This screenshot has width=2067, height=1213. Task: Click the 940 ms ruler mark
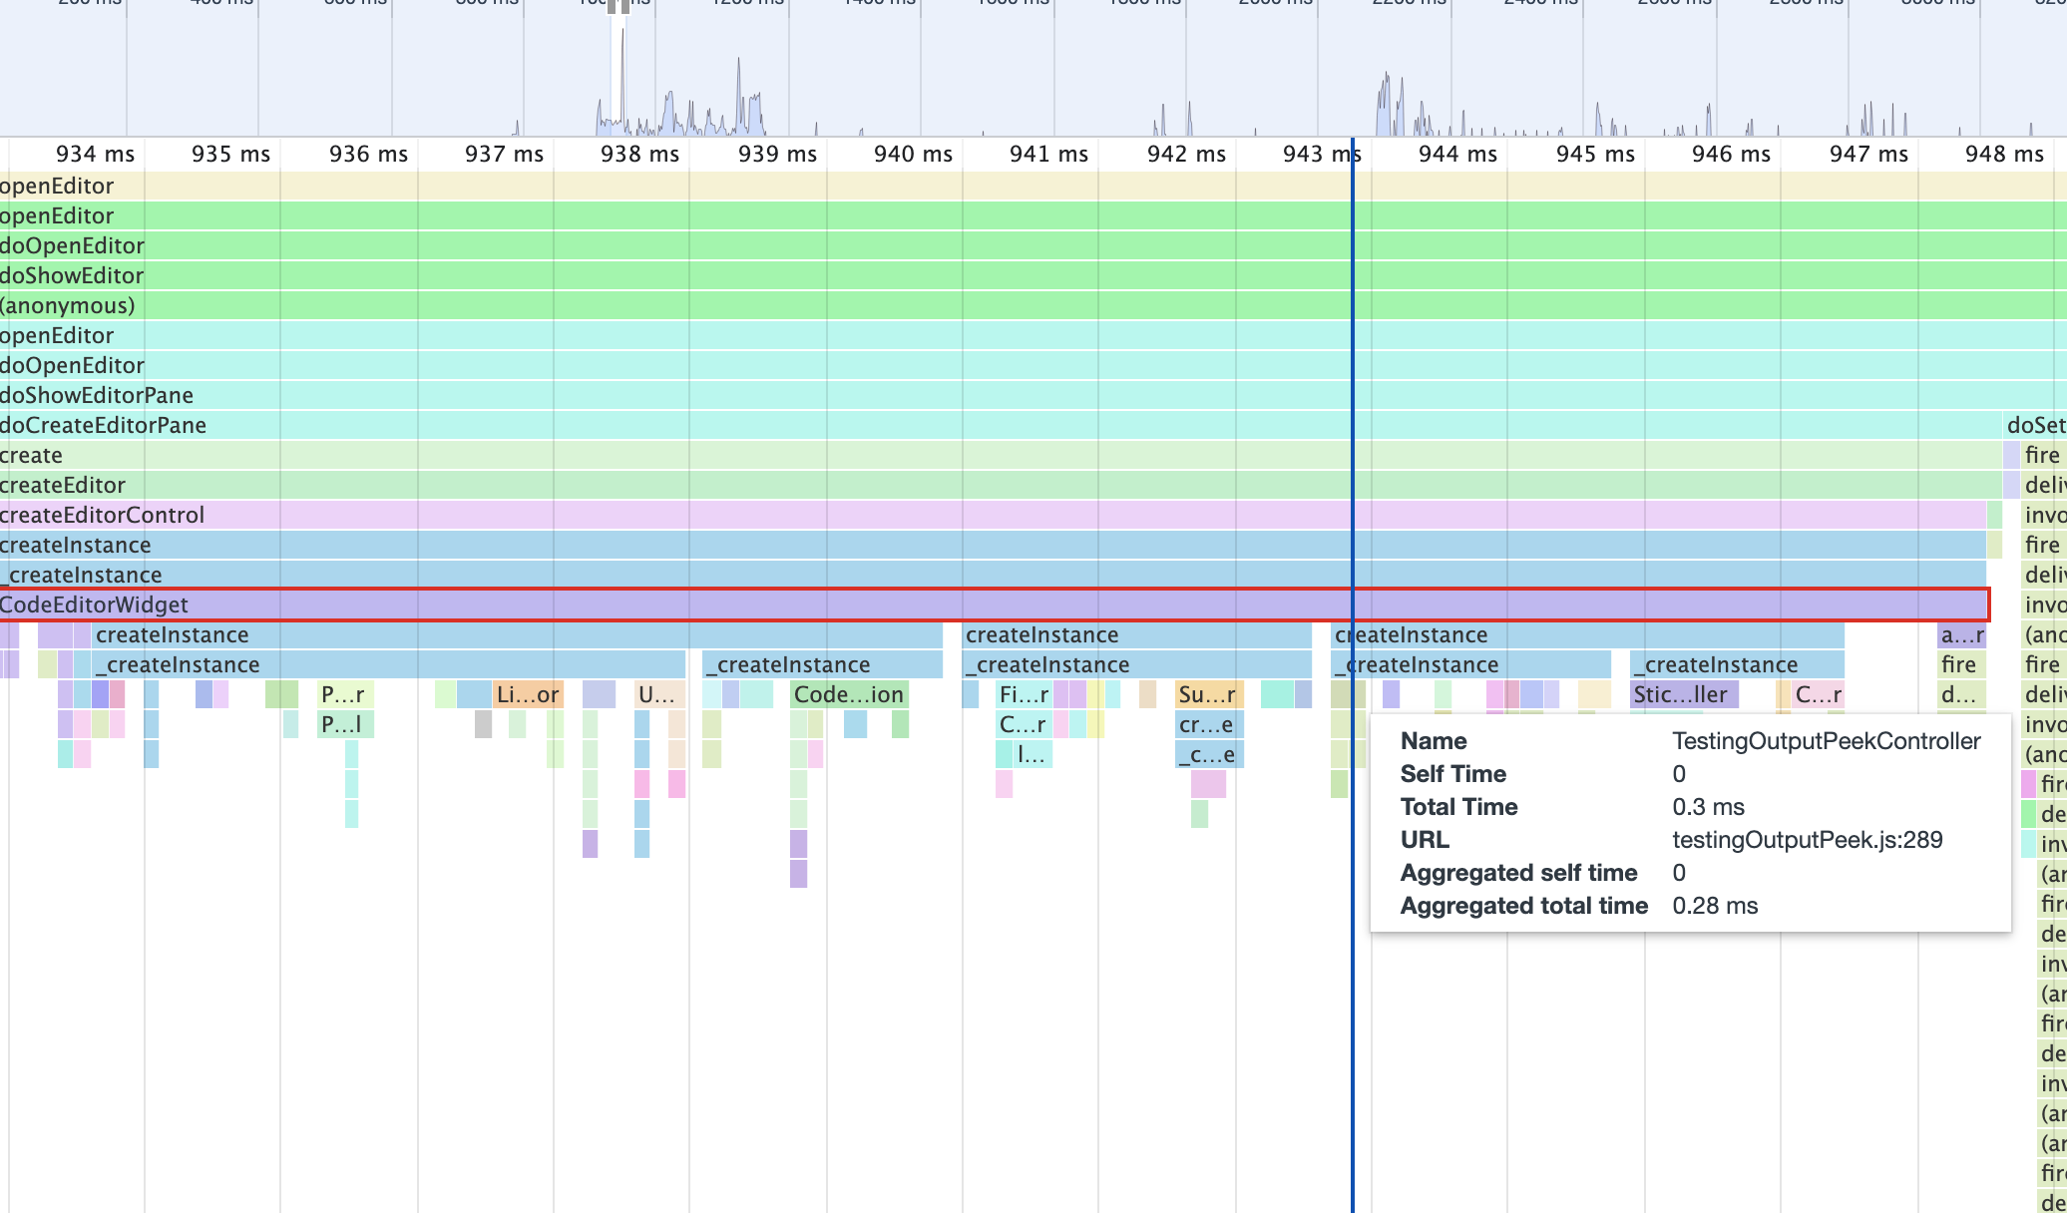coord(913,155)
